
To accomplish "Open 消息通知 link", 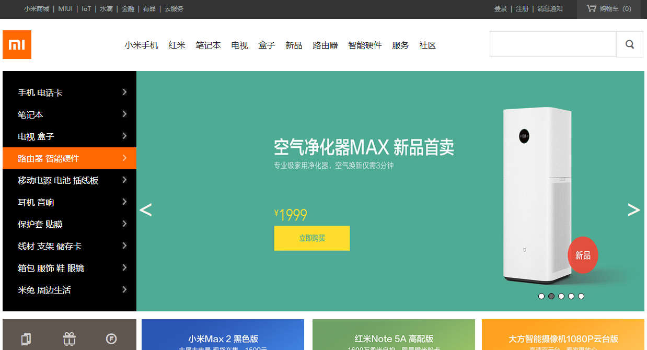I will tap(550, 9).
